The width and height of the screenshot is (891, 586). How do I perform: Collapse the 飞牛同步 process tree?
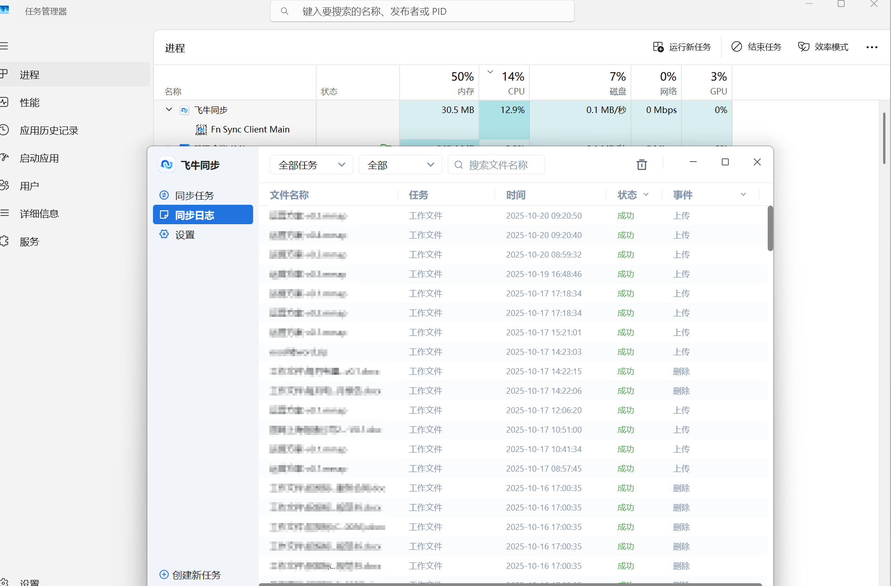point(169,110)
